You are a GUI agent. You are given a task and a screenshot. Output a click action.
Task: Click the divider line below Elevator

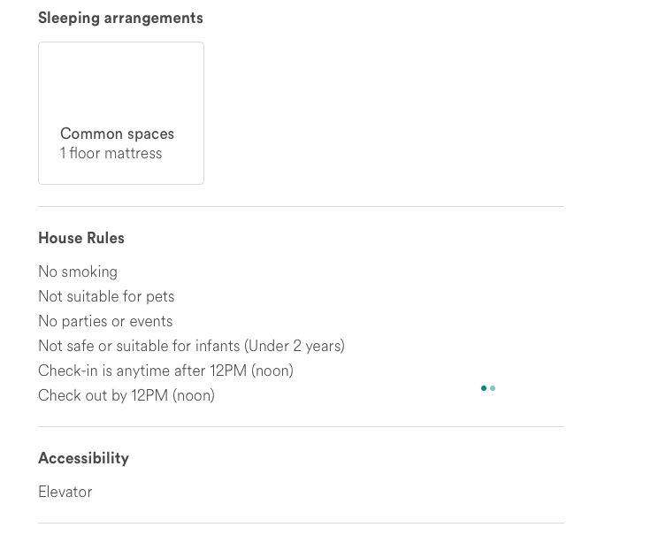[x=301, y=524]
